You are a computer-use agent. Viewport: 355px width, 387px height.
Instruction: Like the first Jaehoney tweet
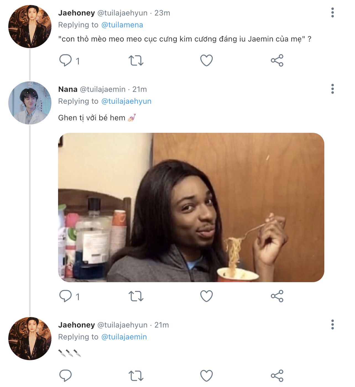[x=206, y=60]
